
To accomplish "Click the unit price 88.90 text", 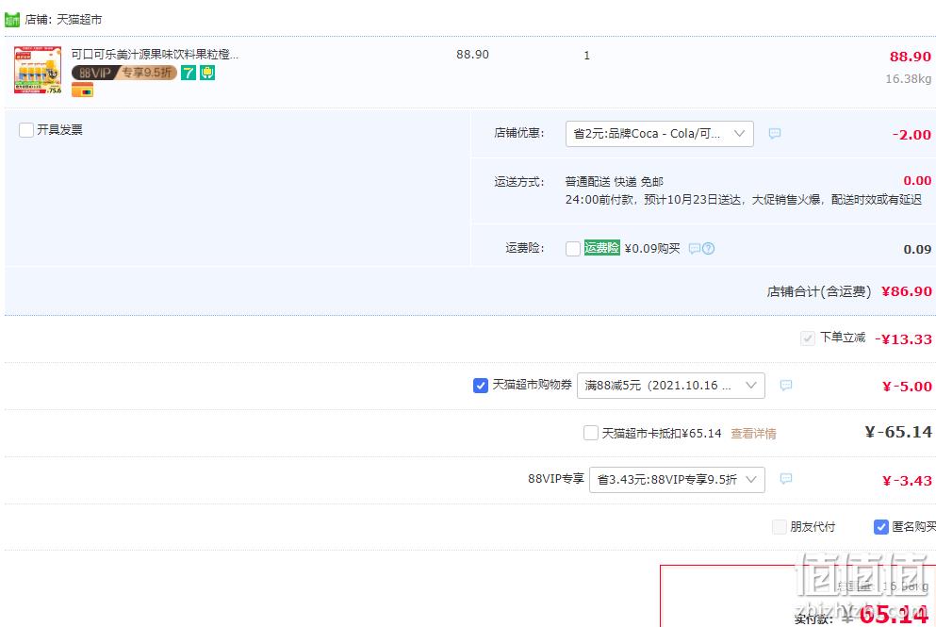I will (473, 55).
